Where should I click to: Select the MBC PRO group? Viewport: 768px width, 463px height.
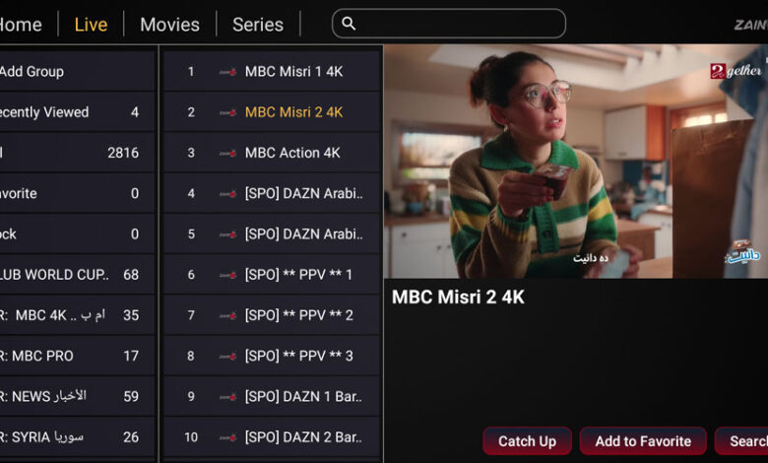pyautogui.click(x=77, y=356)
